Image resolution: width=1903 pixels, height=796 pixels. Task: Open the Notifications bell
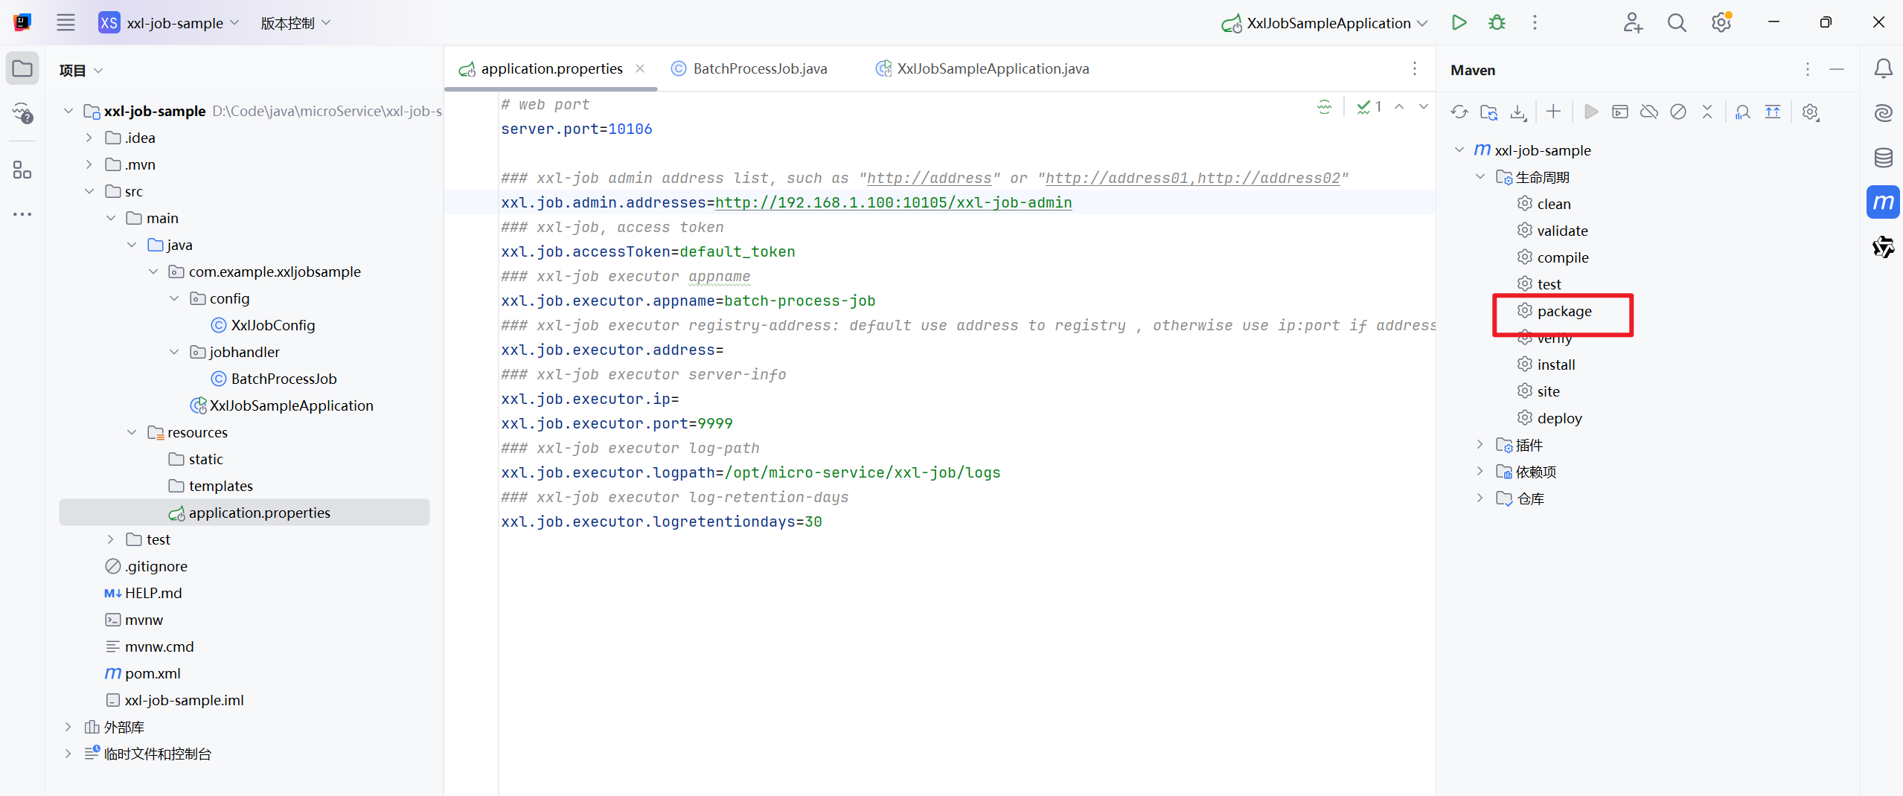click(x=1883, y=68)
